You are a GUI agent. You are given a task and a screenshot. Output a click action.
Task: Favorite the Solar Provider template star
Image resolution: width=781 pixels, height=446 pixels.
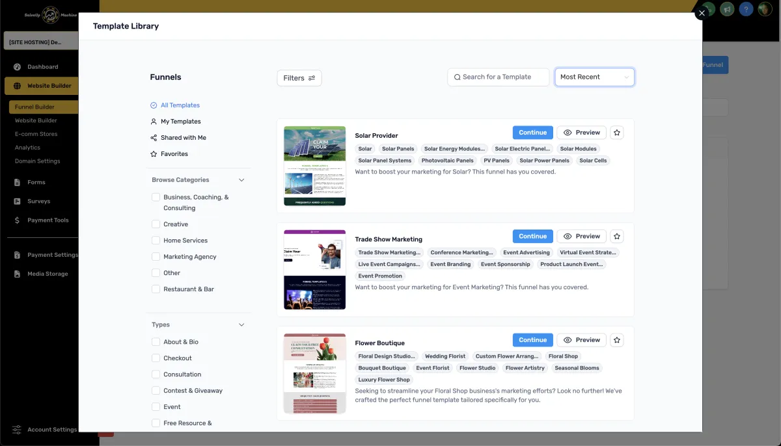[x=617, y=133]
